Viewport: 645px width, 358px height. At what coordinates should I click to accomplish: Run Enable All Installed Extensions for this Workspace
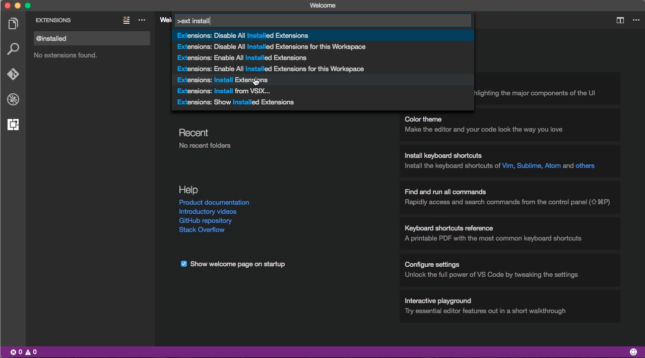pyautogui.click(x=323, y=69)
